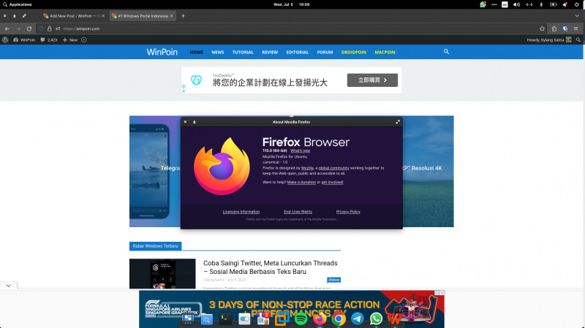The image size is (585, 328).
Task: Open Bluetooth indicator
Action: (541, 4)
